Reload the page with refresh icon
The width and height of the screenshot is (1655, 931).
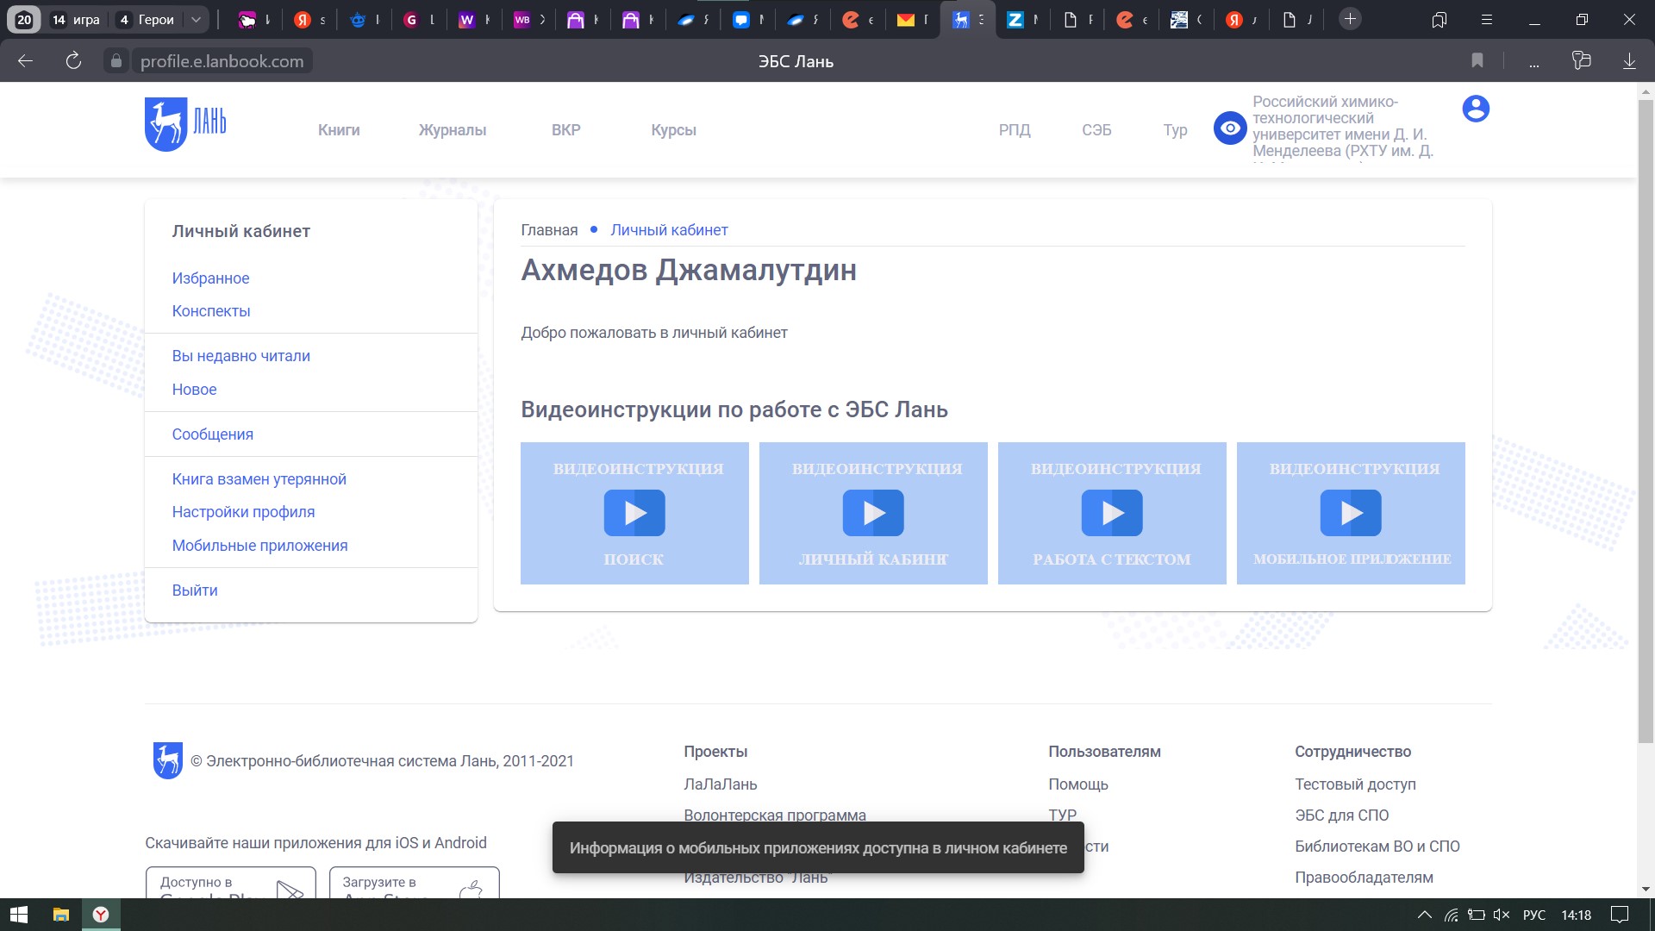pyautogui.click(x=73, y=61)
